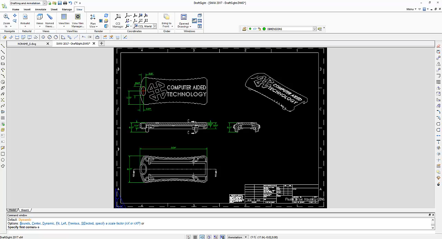Choose the Center option in command window
Screen dimensions: 442x239
click(x=36, y=223)
